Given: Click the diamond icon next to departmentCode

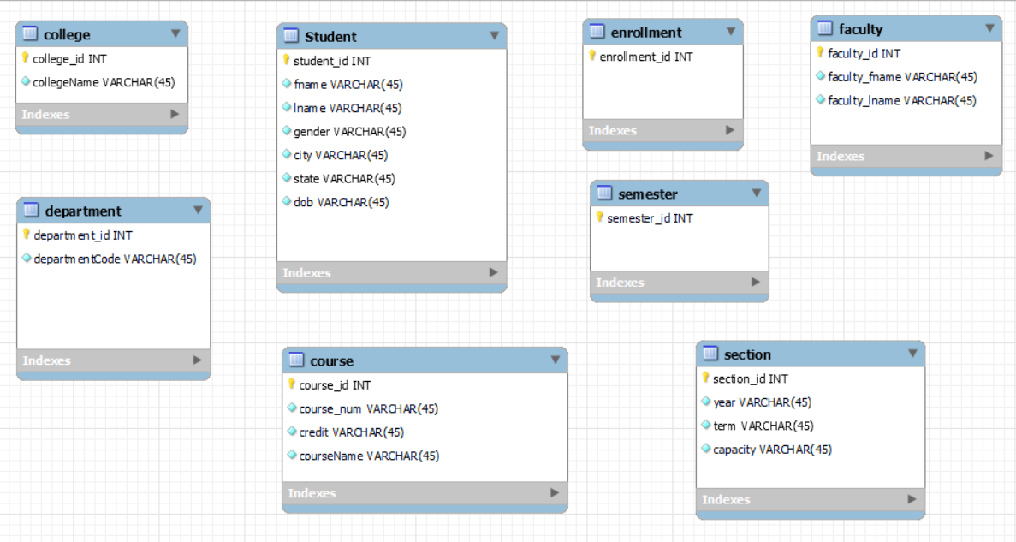Looking at the screenshot, I should click(27, 256).
